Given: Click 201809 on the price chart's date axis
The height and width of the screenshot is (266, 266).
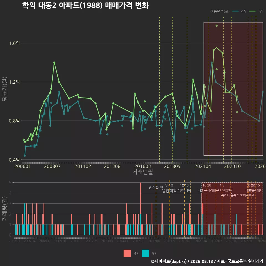Looking at the screenshot, I should 172,166.
